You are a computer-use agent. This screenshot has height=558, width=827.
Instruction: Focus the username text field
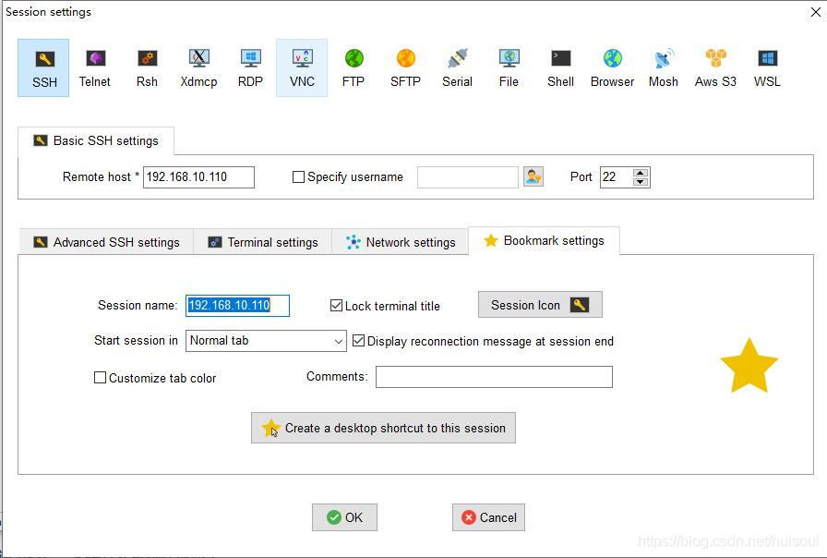pos(468,176)
